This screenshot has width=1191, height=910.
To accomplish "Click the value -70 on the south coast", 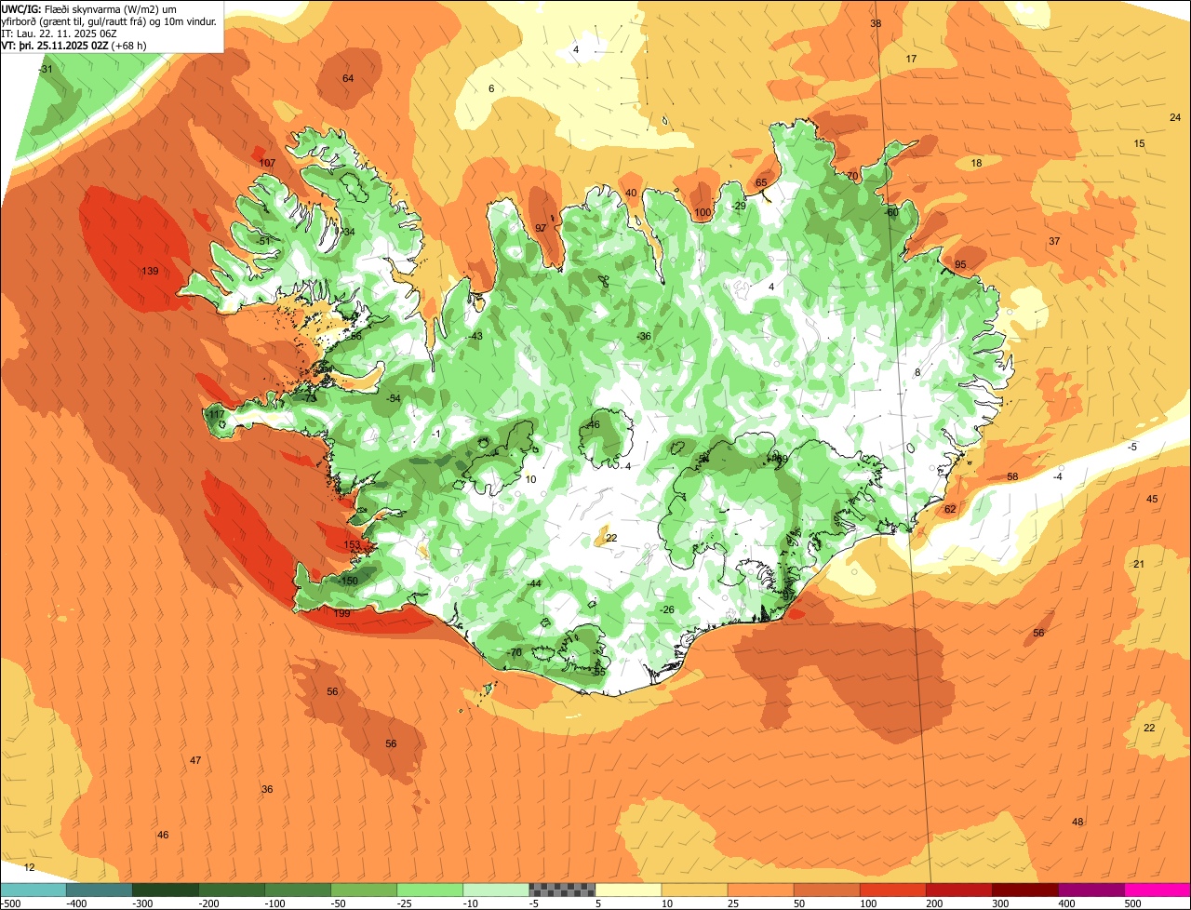I will (515, 653).
